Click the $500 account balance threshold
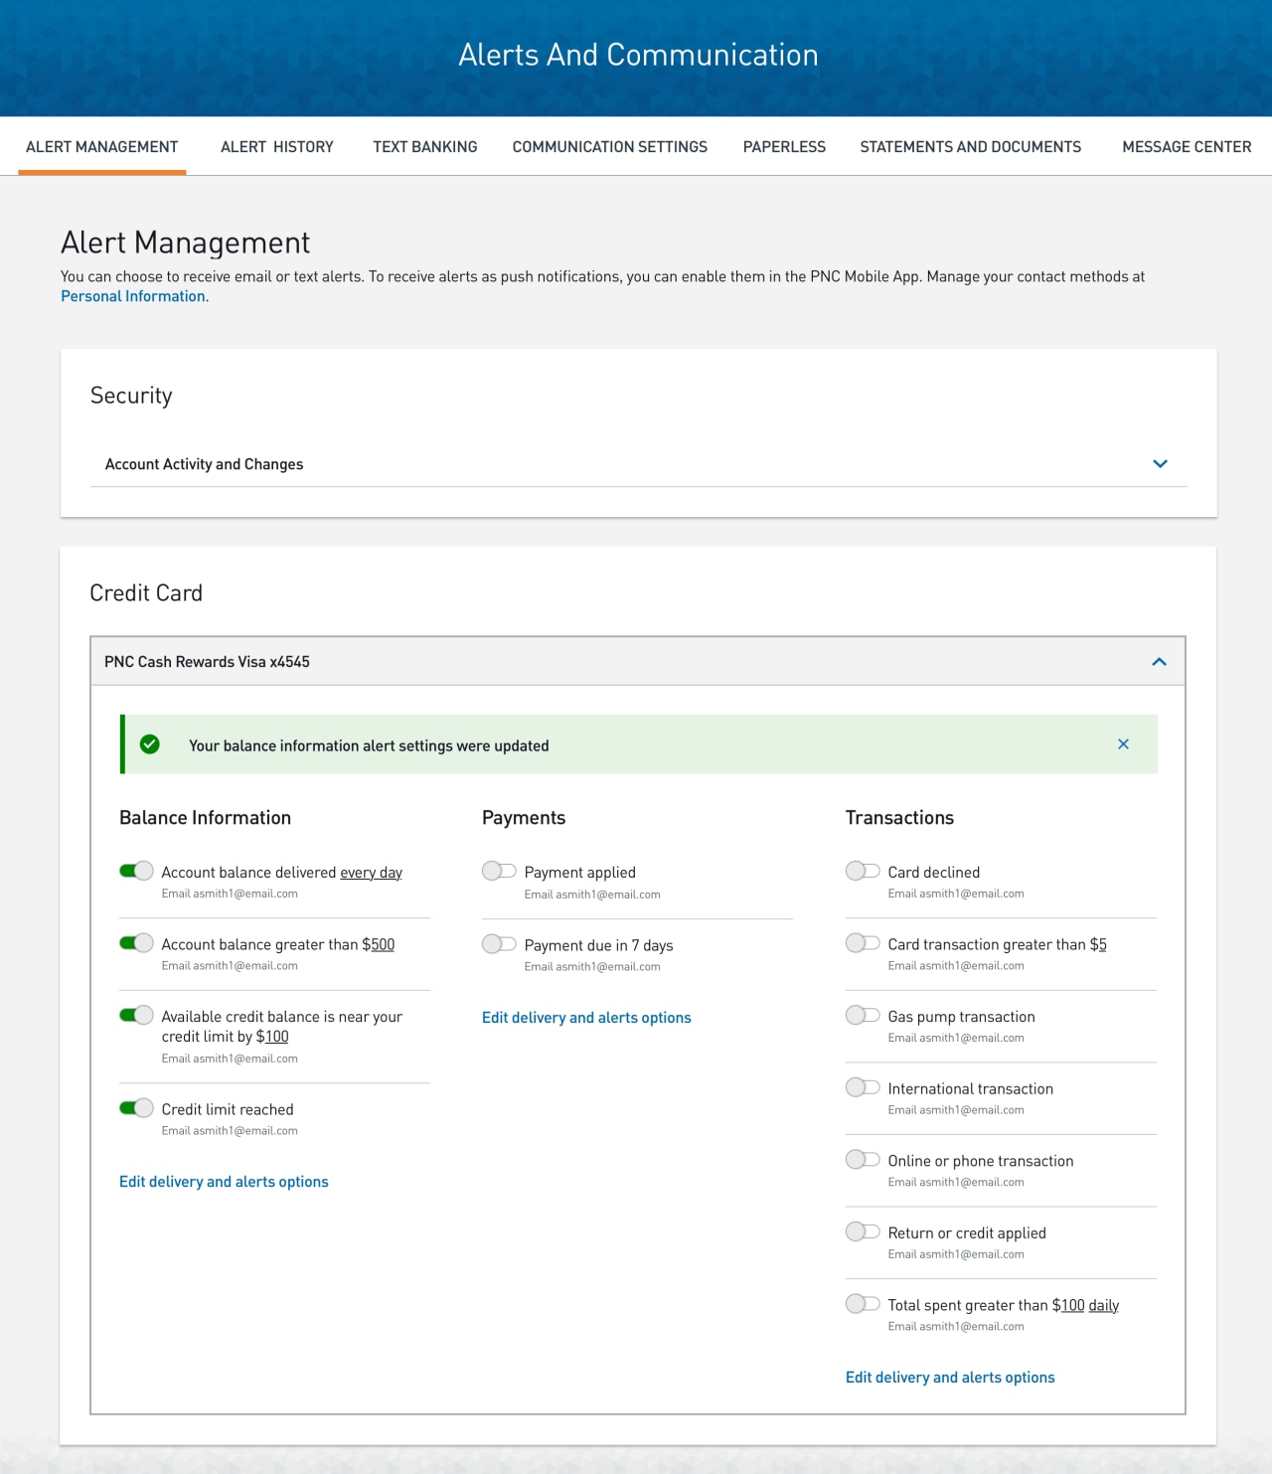The width and height of the screenshot is (1272, 1474). 383,944
